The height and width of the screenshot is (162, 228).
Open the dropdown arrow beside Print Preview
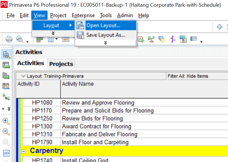click(27, 42)
